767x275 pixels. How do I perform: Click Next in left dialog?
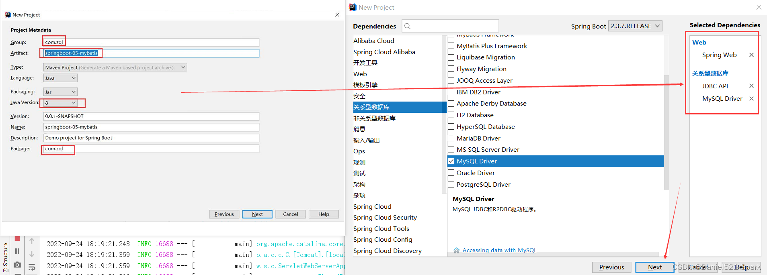(257, 214)
